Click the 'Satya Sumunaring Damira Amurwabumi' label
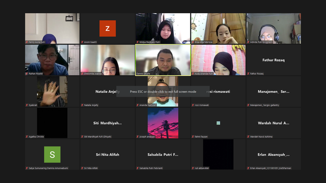The width and height of the screenshot is (326, 183). [x=48, y=168]
